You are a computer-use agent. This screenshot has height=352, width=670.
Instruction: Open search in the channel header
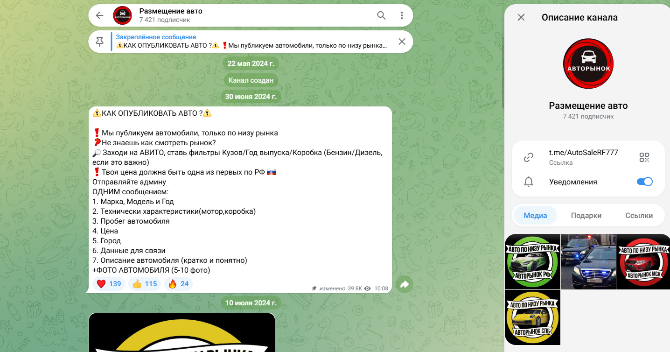click(x=381, y=15)
